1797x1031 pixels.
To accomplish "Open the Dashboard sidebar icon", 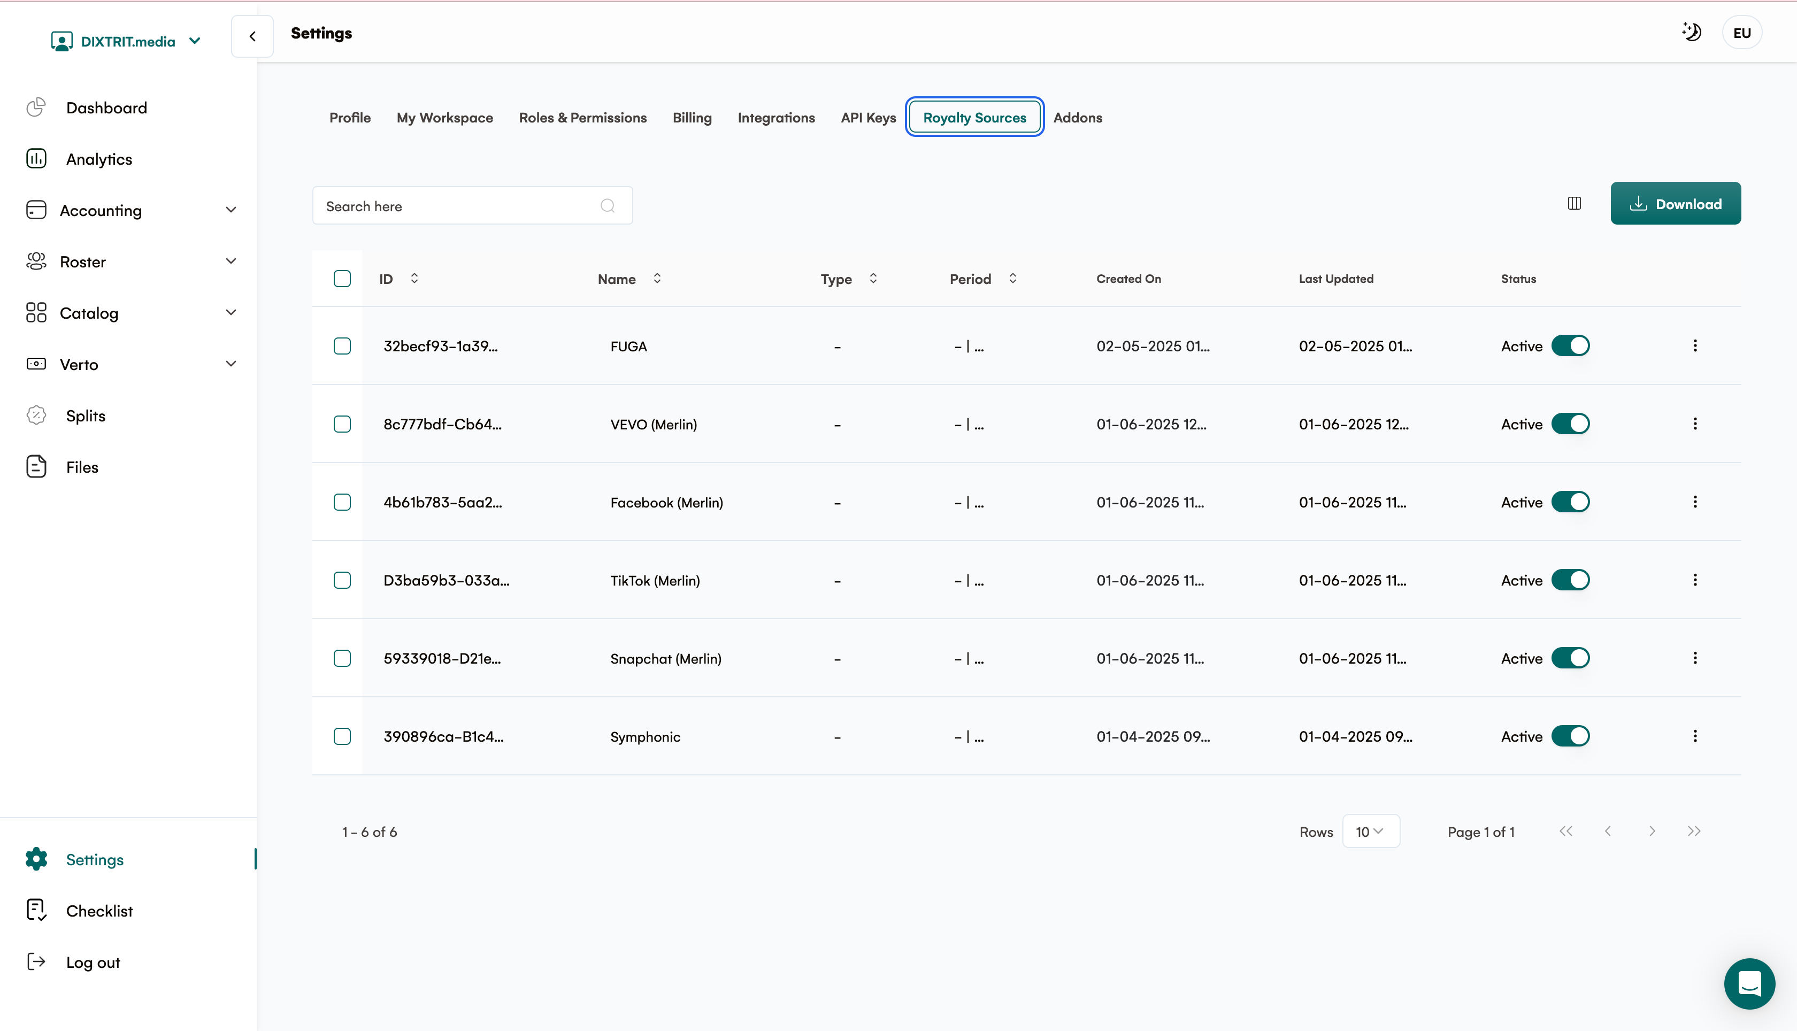I will tap(36, 107).
